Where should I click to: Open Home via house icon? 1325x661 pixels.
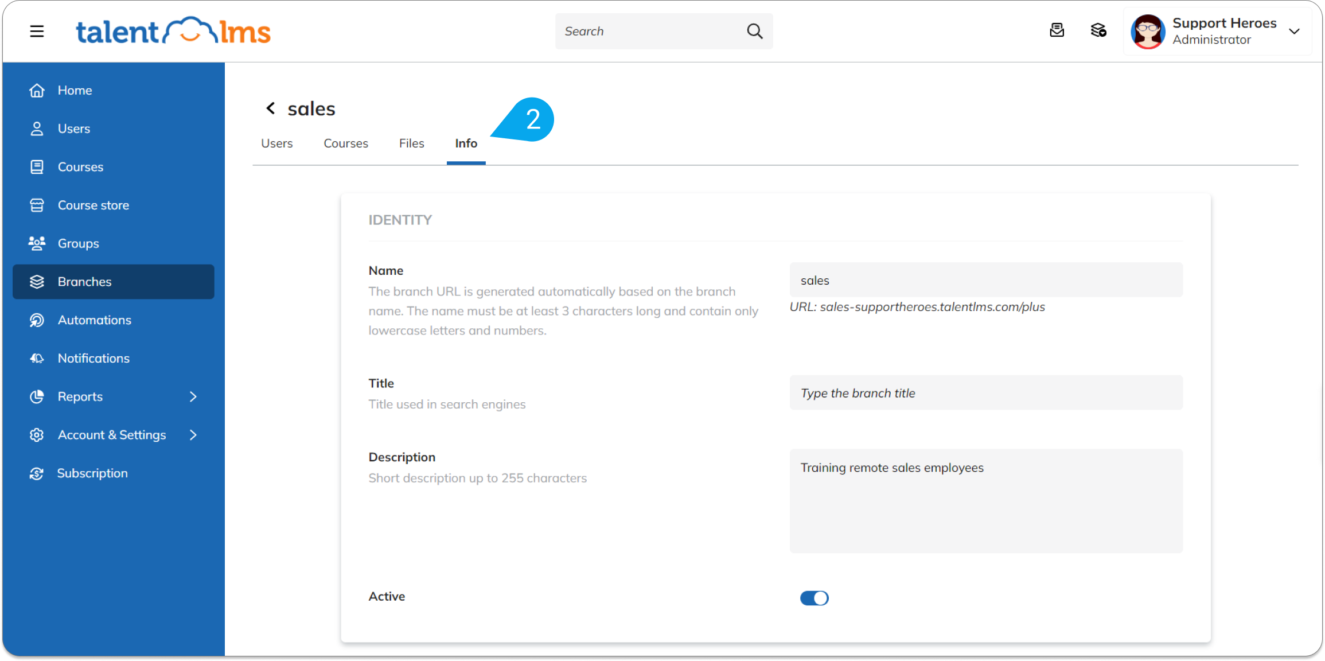click(37, 91)
